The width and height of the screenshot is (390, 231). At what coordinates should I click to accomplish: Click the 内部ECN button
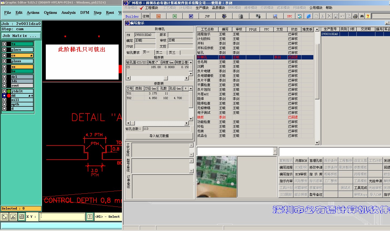(x=301, y=161)
